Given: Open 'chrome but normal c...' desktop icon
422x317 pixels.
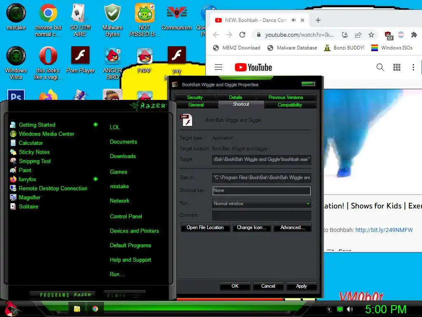Looking at the screenshot, I should click(x=48, y=20).
